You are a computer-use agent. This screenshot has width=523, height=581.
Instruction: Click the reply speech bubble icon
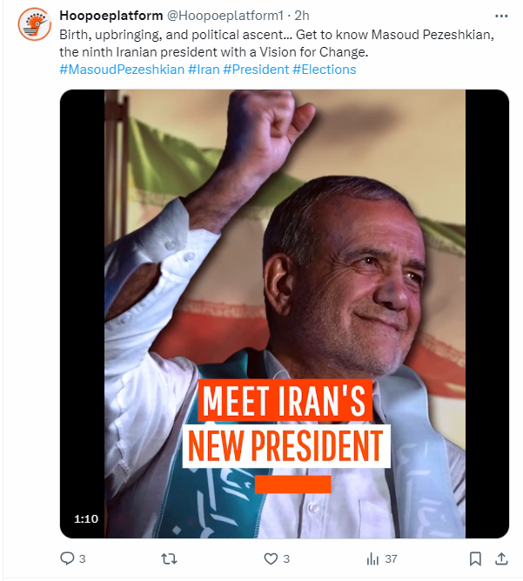[x=67, y=558]
